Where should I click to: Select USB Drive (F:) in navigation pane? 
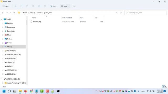click(12, 58)
